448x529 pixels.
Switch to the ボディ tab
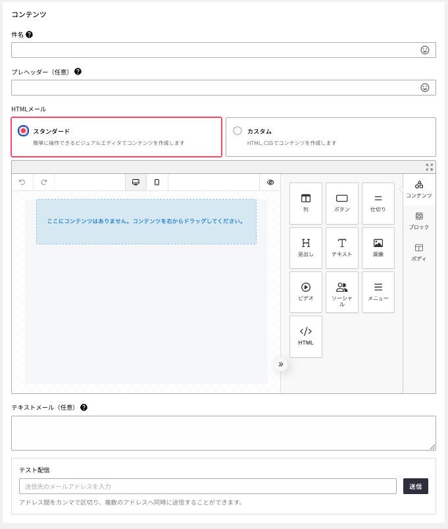point(419,252)
